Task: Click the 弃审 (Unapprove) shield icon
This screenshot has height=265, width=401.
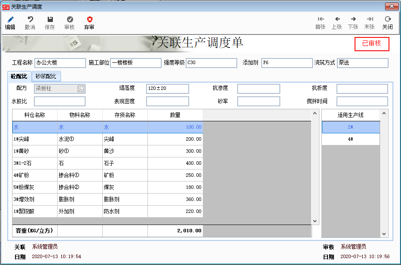Action: point(89,20)
